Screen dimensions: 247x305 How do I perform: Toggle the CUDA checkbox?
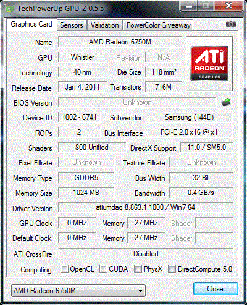103,269
